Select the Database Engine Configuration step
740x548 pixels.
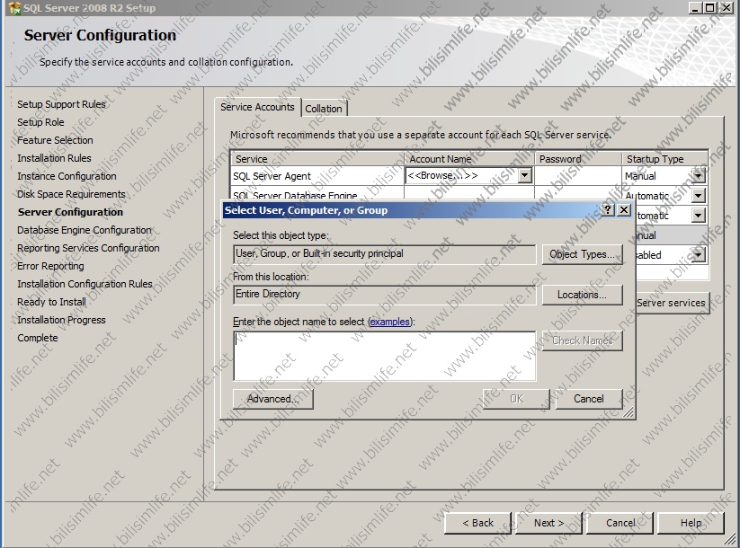pyautogui.click(x=85, y=230)
